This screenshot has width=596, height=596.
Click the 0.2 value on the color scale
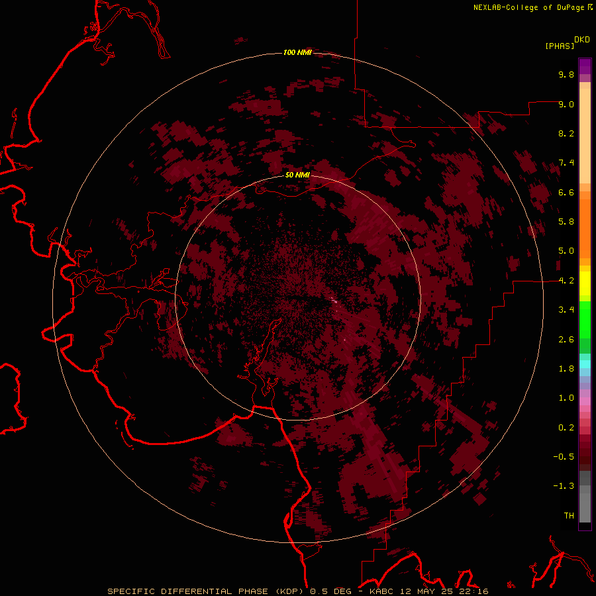pos(566,428)
